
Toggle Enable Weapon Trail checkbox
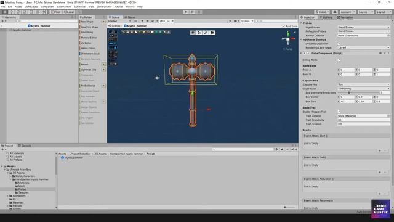tap(339, 112)
